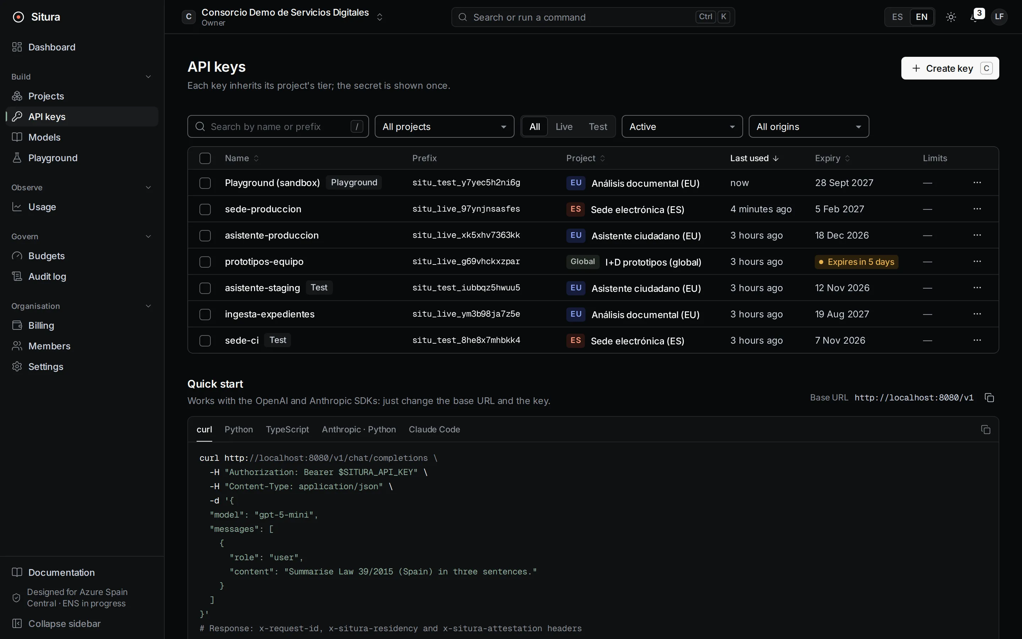Viewport: 1022px width, 639px height.
Task: Open row actions for ingesta-expedientes
Action: coord(977,314)
